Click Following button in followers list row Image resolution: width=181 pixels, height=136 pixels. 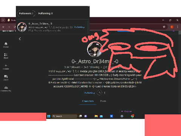click(x=80, y=27)
